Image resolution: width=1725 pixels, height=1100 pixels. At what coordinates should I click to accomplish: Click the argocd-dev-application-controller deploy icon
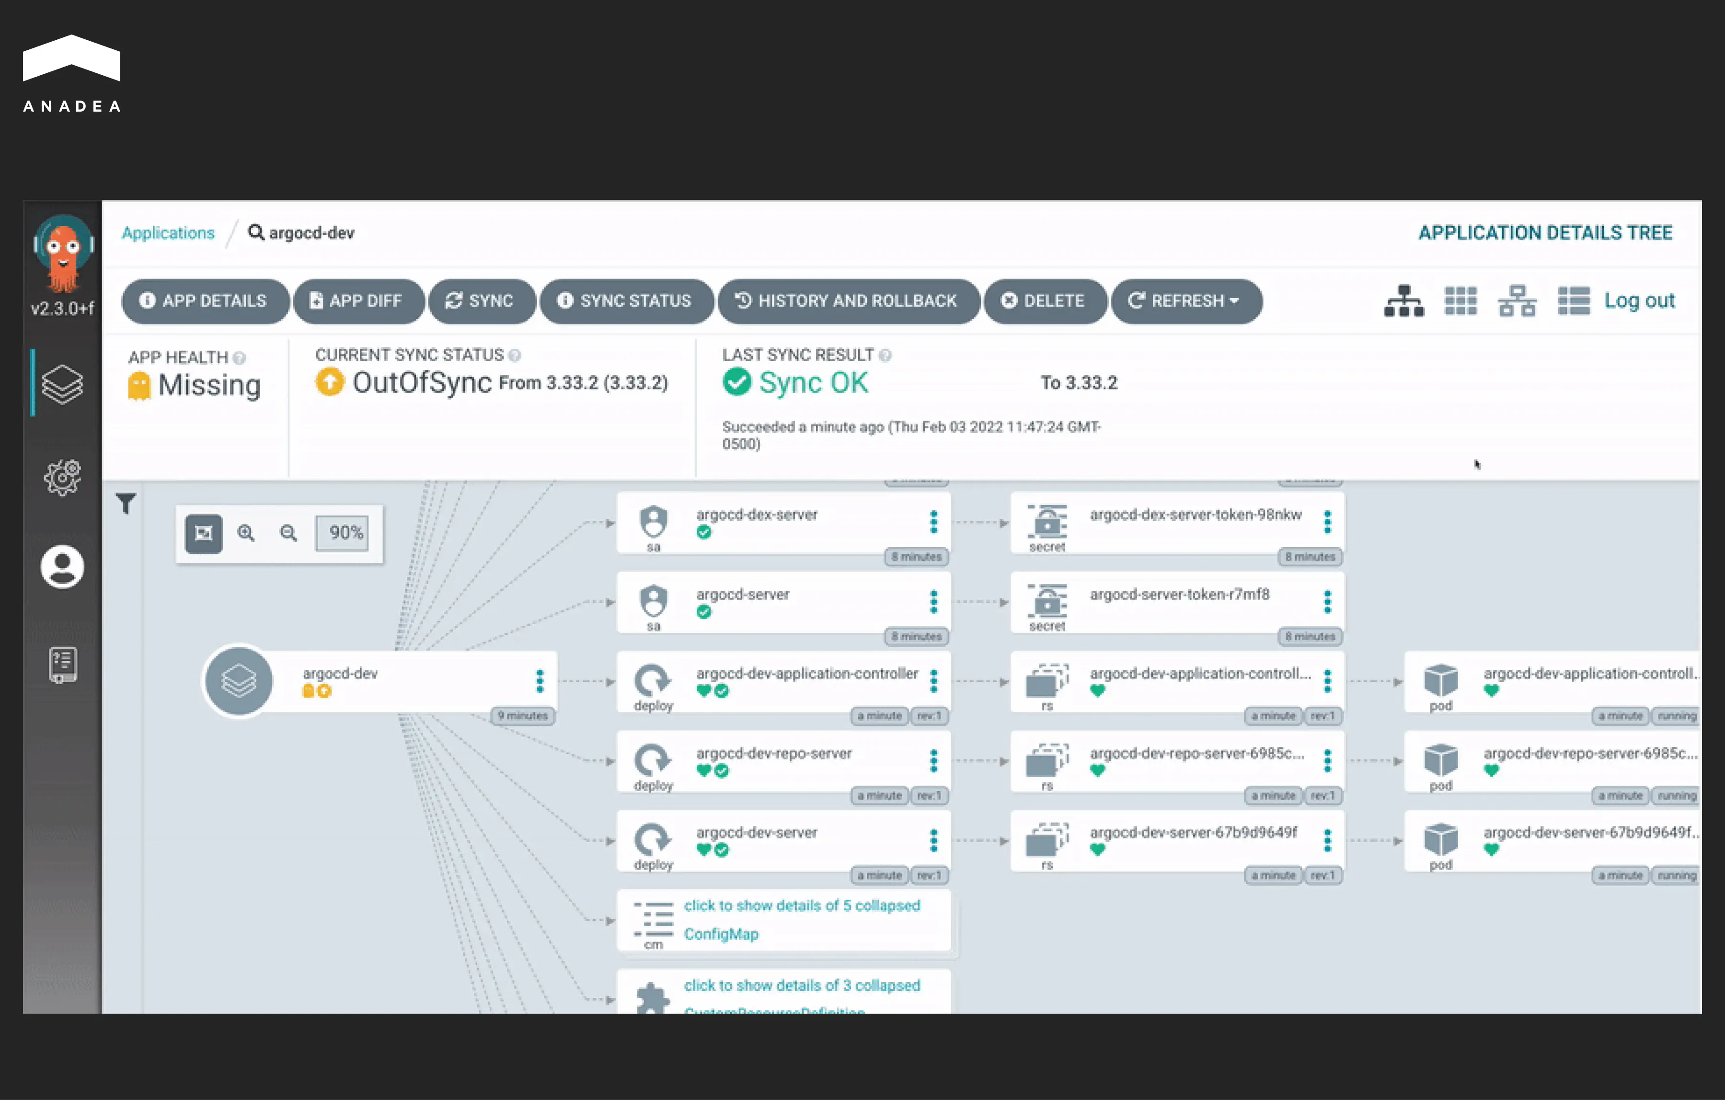[653, 680]
